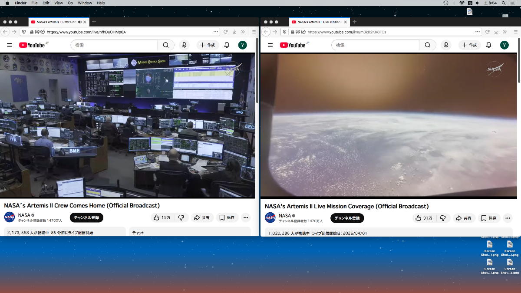Open downloads in left browser window
The image size is (521, 293).
coord(234,32)
